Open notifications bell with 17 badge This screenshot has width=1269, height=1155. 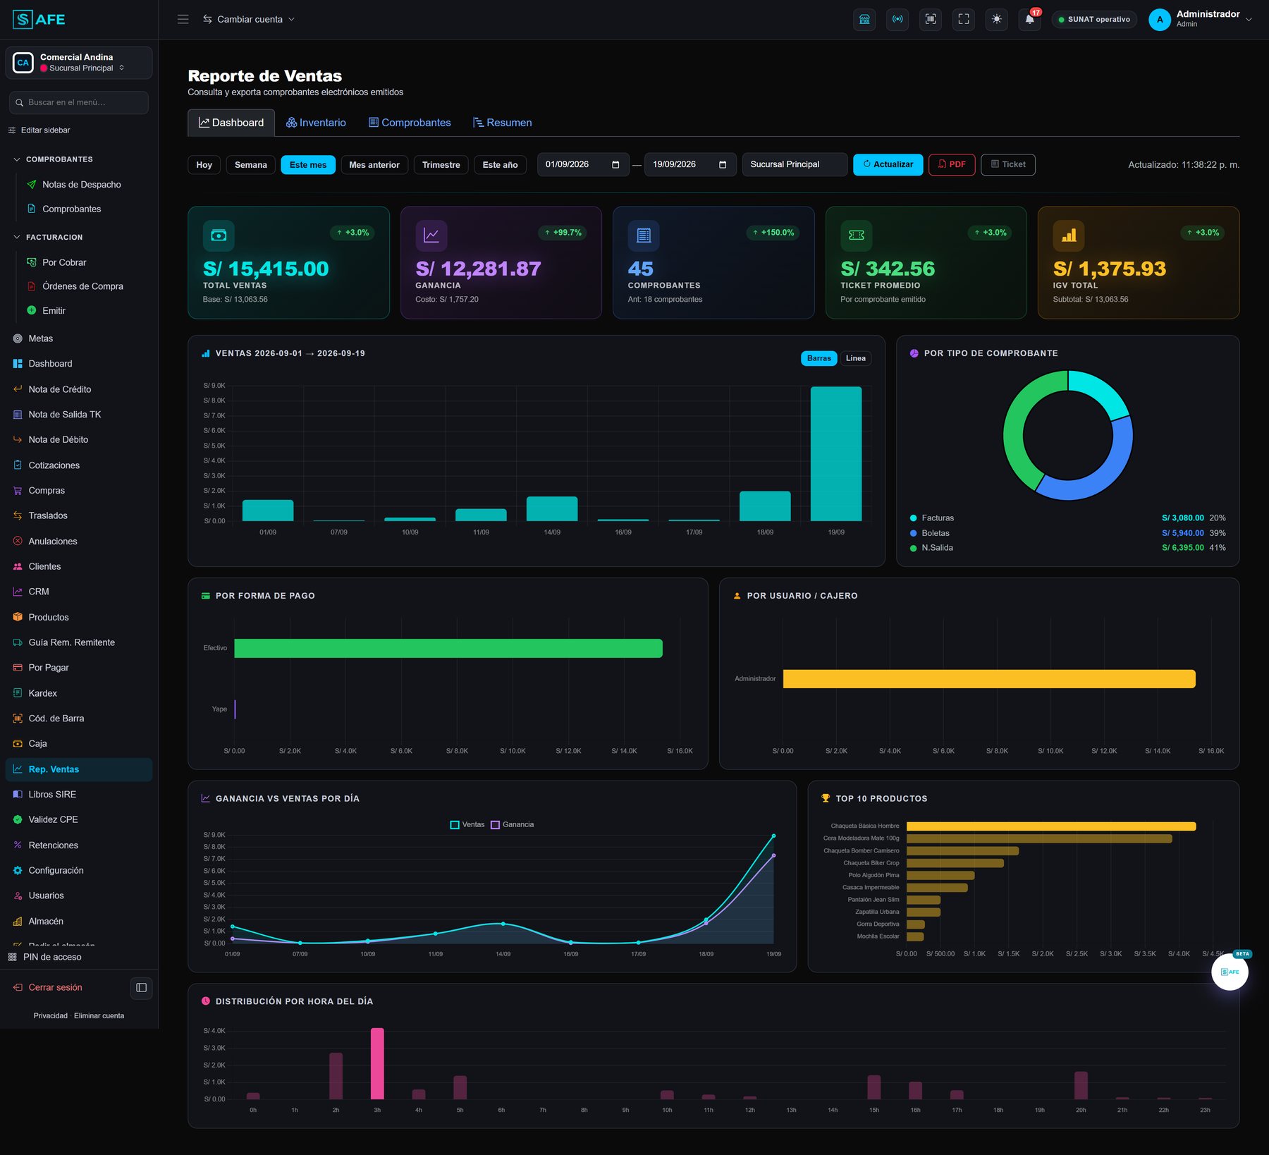(x=1030, y=19)
